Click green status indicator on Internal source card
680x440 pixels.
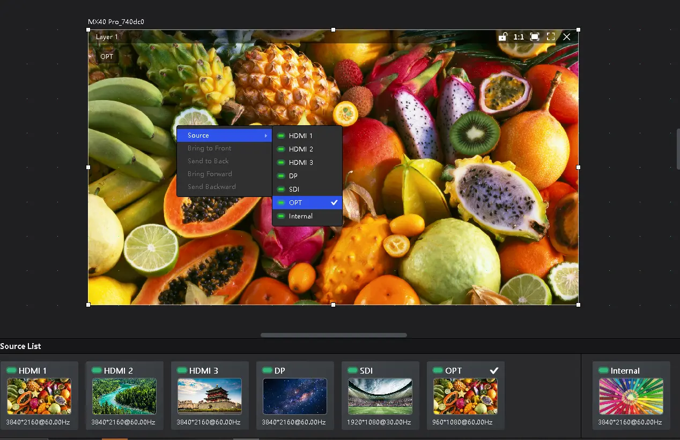tap(603, 370)
